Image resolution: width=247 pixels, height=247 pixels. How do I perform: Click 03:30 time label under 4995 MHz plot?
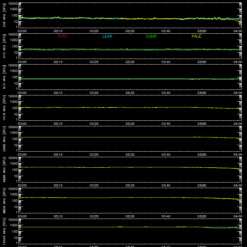[x=130, y=186]
